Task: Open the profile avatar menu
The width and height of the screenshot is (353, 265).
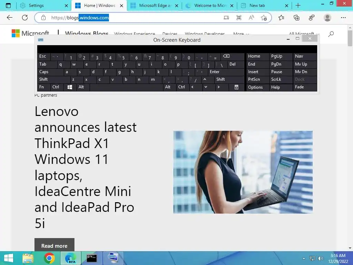Action: (327, 18)
